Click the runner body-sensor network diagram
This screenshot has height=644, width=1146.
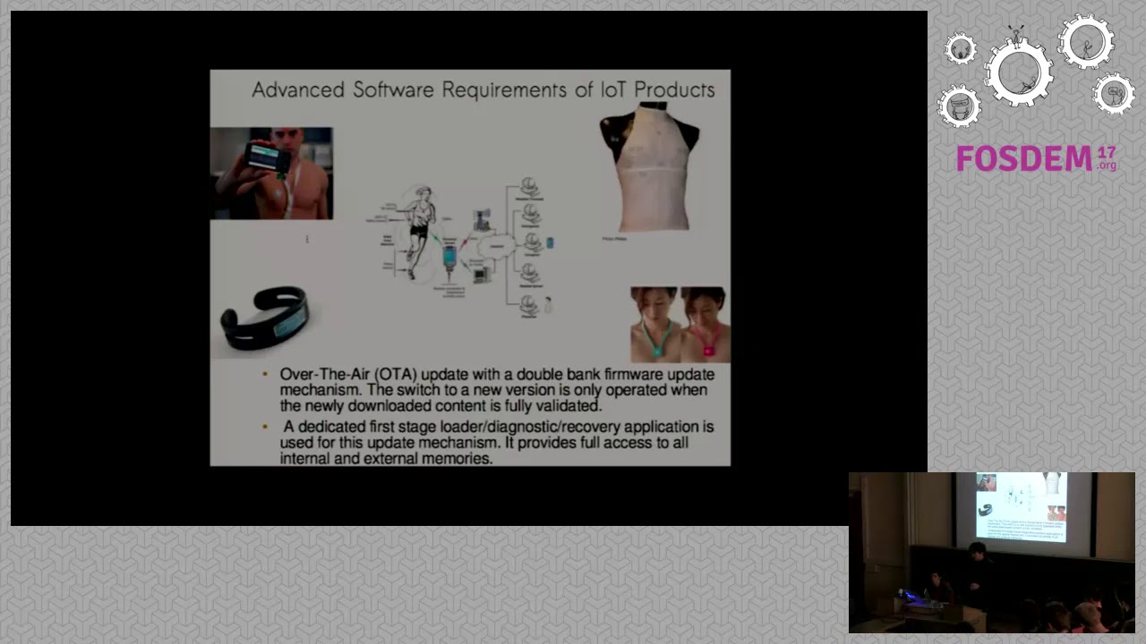[461, 249]
